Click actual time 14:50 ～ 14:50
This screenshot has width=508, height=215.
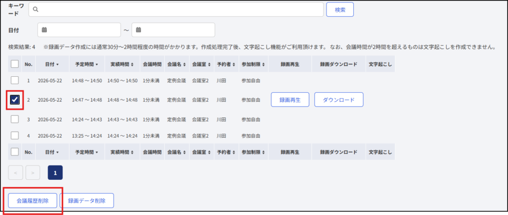coord(123,81)
